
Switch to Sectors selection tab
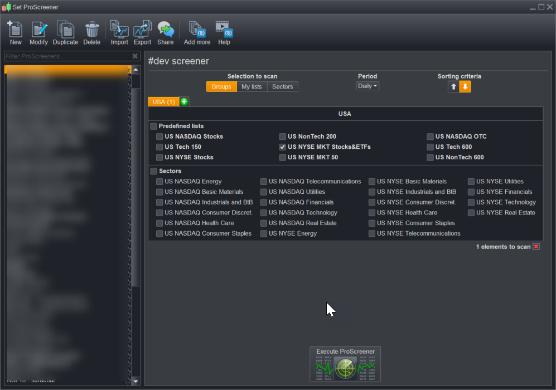(x=283, y=87)
